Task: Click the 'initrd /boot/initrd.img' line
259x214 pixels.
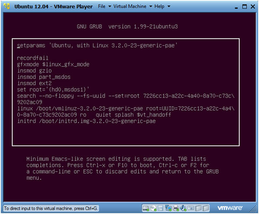Action: click(x=86, y=121)
